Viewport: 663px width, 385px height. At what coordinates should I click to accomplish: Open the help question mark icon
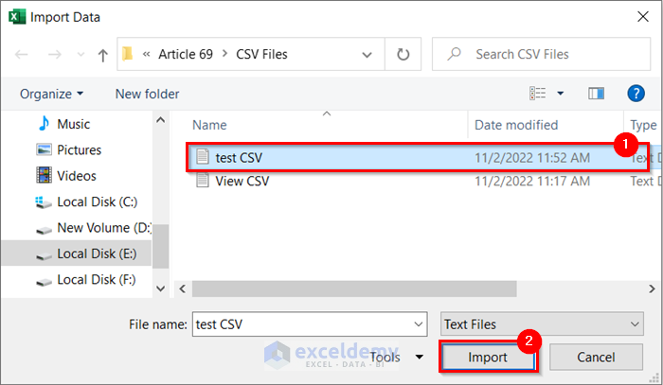point(636,93)
